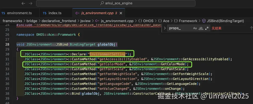Go forward with the right arrow
This screenshot has width=253, height=104.
[30, 3]
